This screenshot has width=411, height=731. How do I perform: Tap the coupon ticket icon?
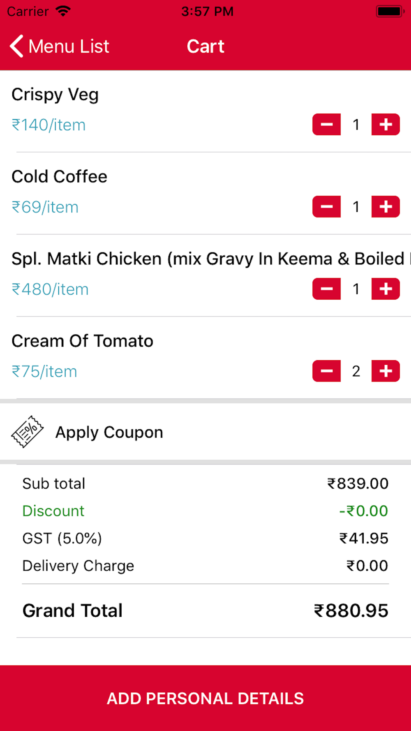coord(27,432)
